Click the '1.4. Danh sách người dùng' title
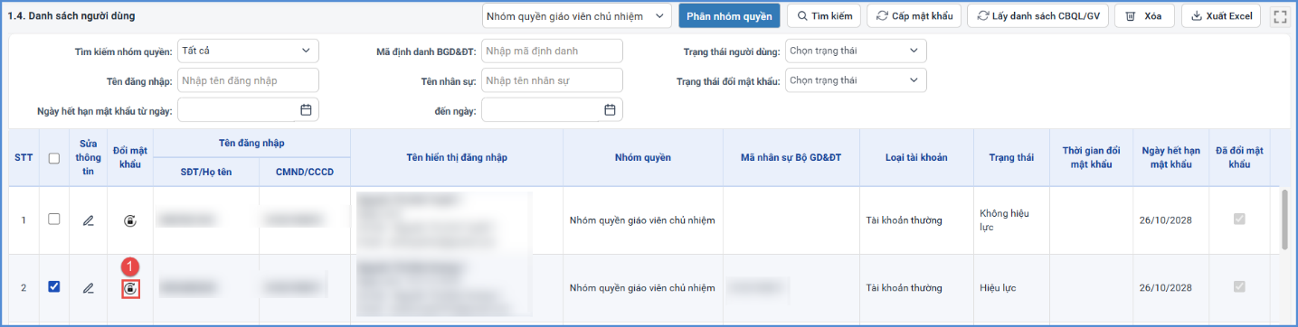Image resolution: width=1298 pixels, height=327 pixels. point(71,16)
